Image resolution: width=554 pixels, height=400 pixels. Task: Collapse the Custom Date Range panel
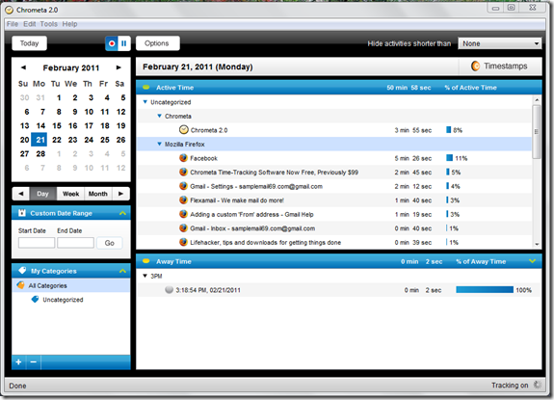pyautogui.click(x=122, y=213)
